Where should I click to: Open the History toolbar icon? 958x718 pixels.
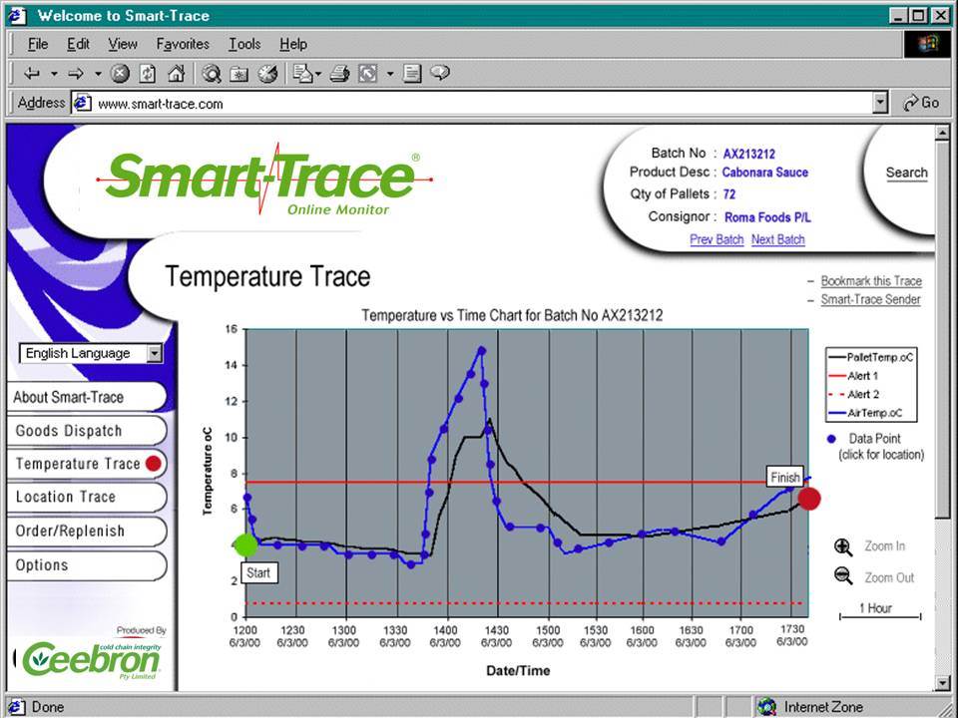point(267,74)
